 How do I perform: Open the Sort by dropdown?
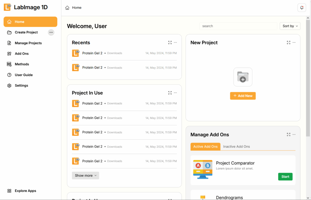click(x=290, y=26)
